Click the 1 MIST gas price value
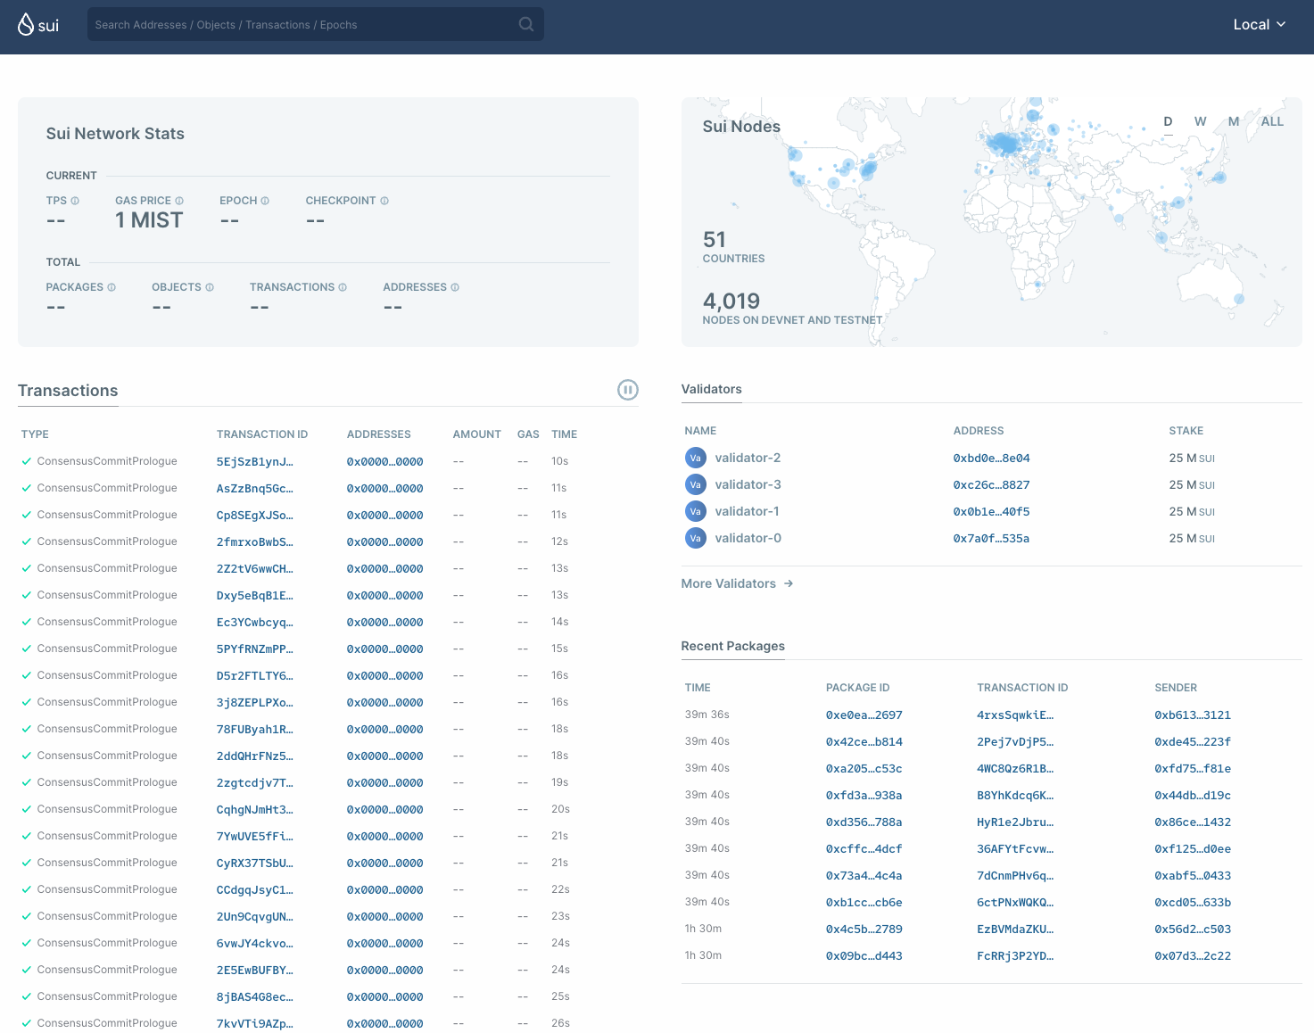Viewport: 1314px width, 1033px height. pyautogui.click(x=149, y=220)
